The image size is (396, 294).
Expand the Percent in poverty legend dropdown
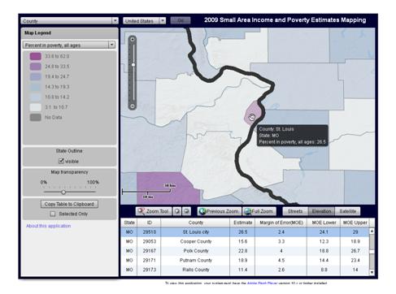69,45
